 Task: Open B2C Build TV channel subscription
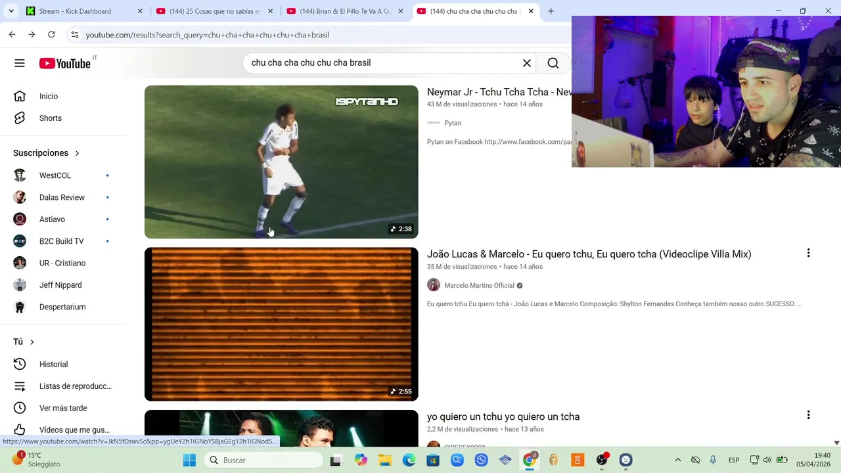pos(63,241)
